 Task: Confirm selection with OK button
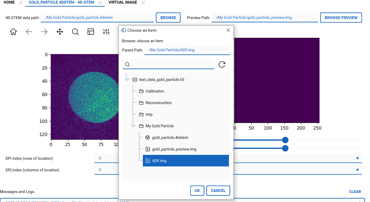coord(197,191)
